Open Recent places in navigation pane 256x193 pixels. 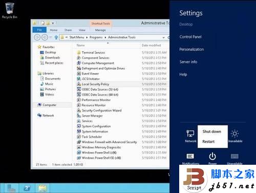[x=54, y=63]
